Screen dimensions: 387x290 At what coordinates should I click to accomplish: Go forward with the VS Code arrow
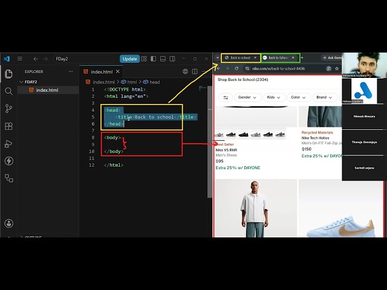click(x=46, y=59)
